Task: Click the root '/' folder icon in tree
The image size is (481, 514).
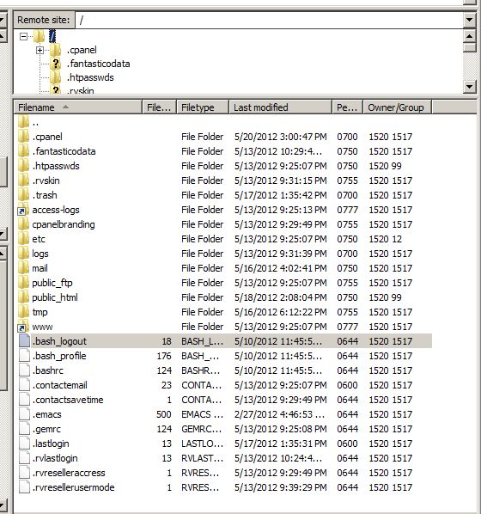Action: (x=39, y=36)
